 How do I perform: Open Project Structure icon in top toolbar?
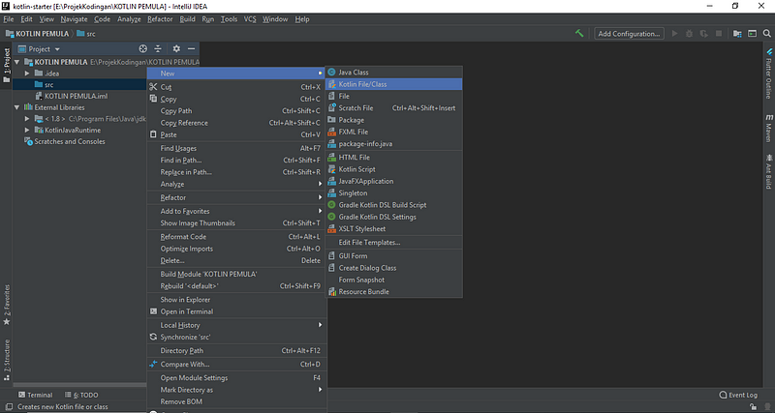coord(737,34)
